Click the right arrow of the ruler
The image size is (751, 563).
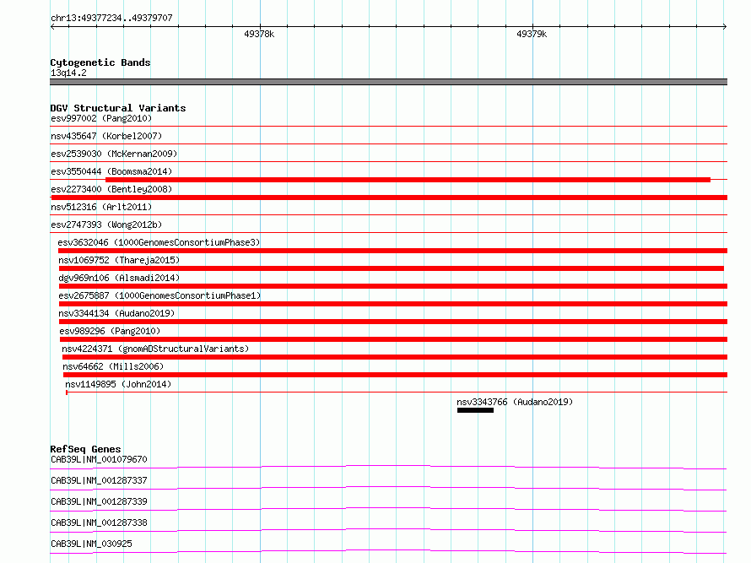point(725,26)
